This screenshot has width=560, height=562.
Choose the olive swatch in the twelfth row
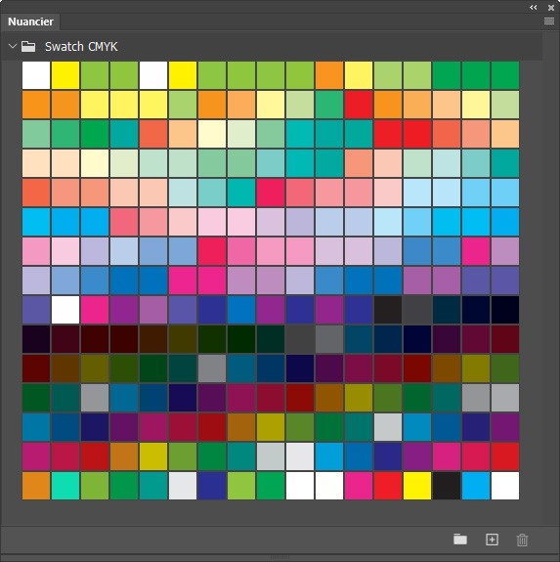tap(359, 398)
